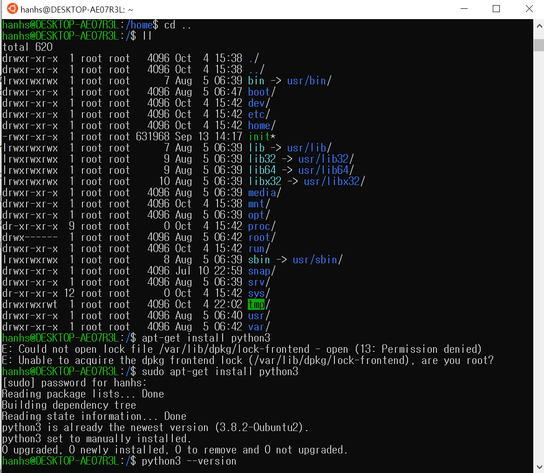Viewport: 544px width, 473px height.
Task: Click permissions 'drwx------' of root row
Action: pyautogui.click(x=30, y=237)
